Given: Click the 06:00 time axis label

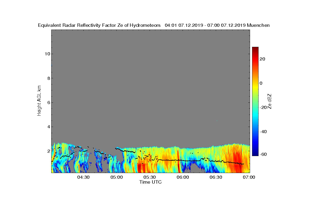Looking at the screenshot, I should (x=183, y=177).
